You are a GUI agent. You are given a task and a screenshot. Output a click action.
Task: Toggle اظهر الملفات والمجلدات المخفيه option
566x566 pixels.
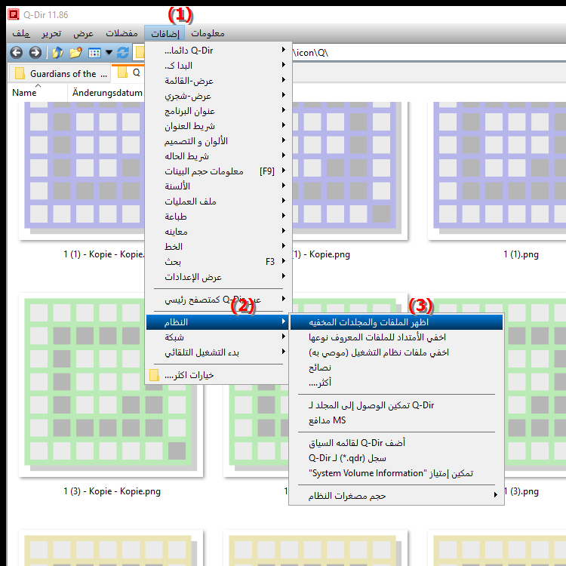pos(396,322)
